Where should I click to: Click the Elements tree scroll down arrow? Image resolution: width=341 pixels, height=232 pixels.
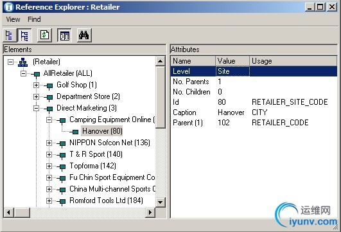click(x=161, y=202)
